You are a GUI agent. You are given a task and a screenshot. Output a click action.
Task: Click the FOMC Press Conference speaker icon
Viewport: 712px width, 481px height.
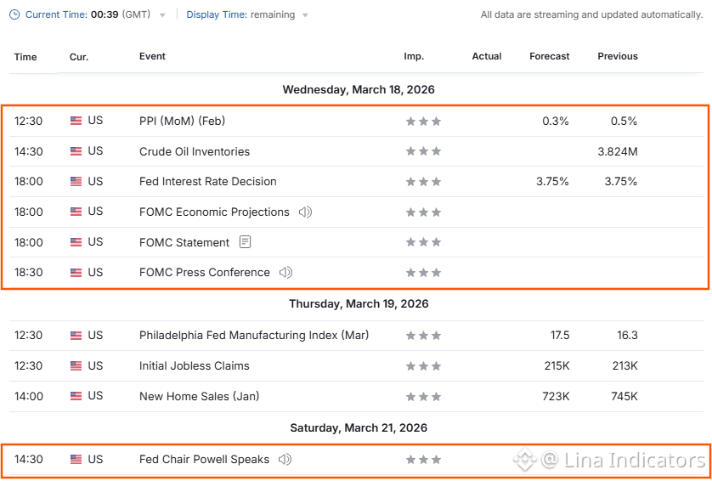285,273
